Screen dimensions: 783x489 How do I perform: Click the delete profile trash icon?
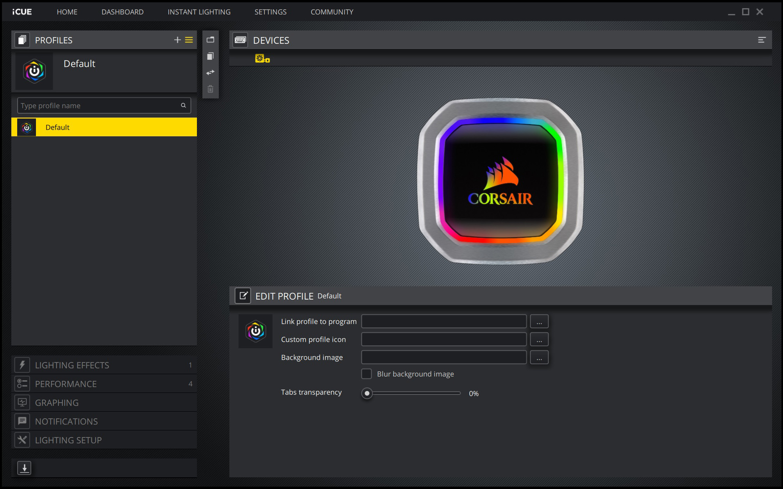point(210,89)
